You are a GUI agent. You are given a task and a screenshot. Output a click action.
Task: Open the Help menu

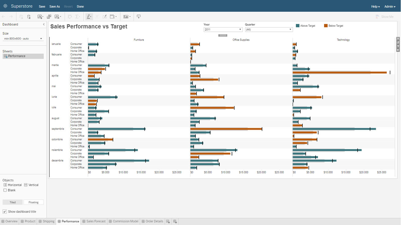(375, 6)
